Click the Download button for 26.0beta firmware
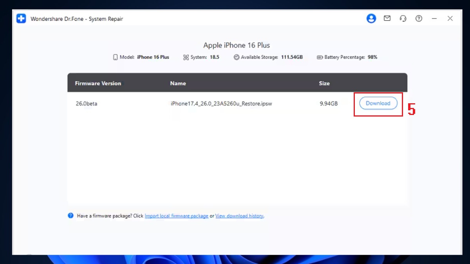Image resolution: width=470 pixels, height=264 pixels. pos(378,103)
